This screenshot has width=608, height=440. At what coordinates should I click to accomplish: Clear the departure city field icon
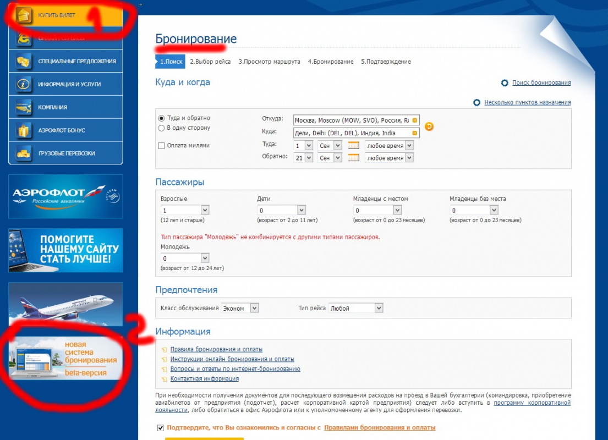(414, 120)
